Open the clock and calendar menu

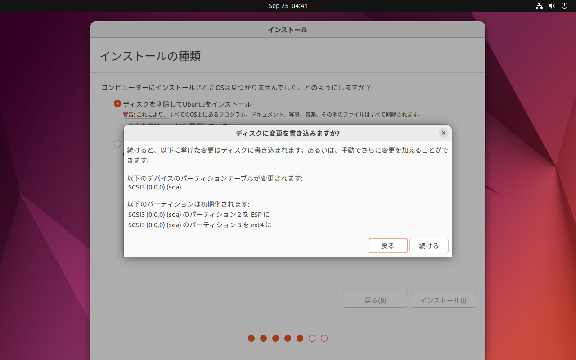point(288,6)
